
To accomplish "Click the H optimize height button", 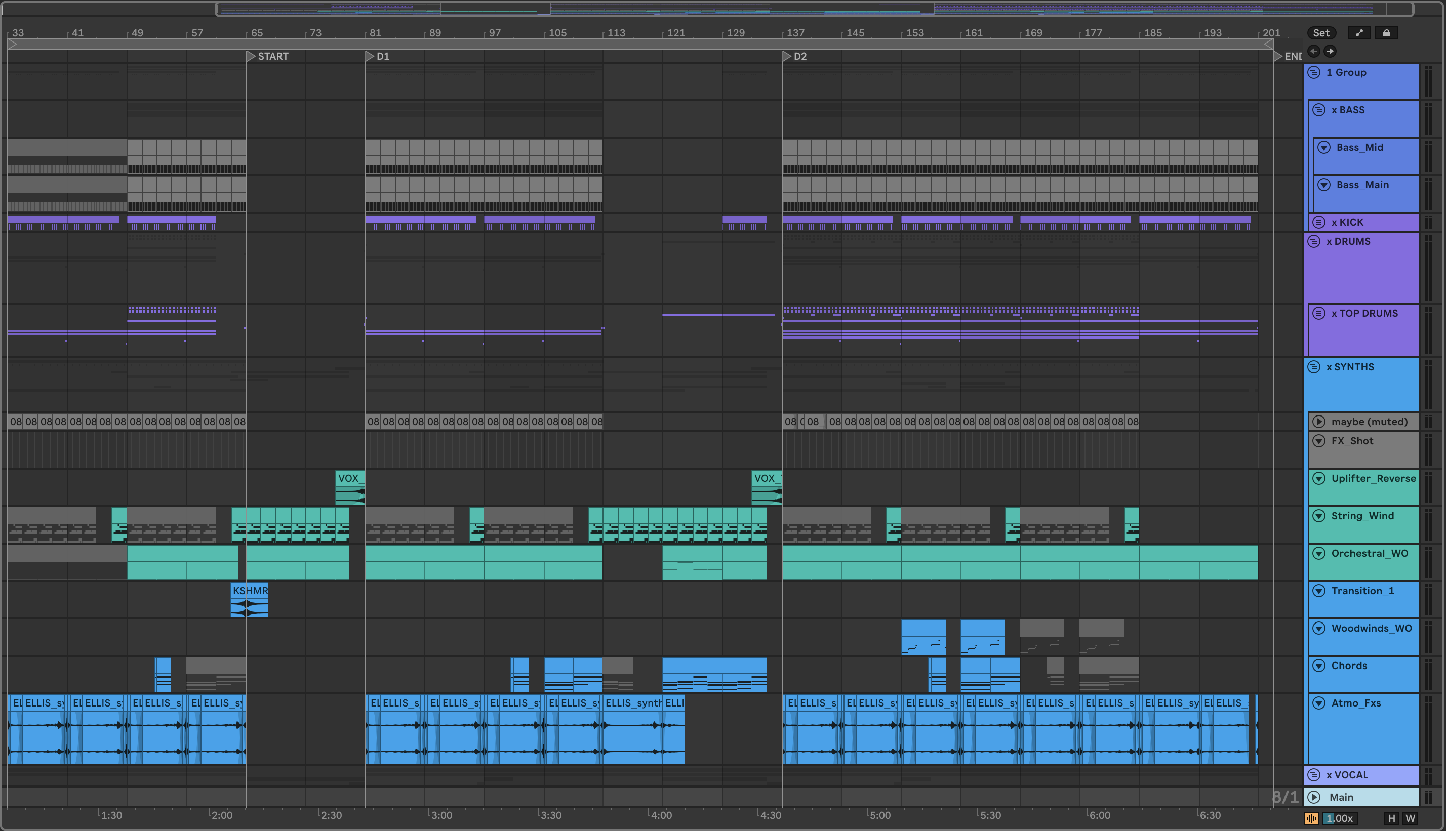I will (x=1391, y=818).
